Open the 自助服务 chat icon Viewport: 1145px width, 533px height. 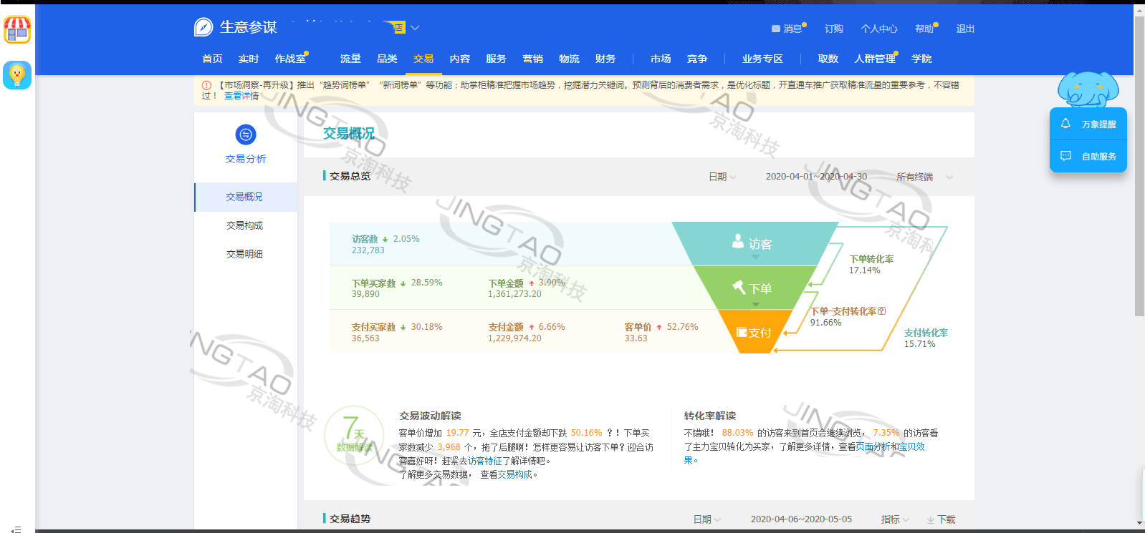(x=1065, y=156)
